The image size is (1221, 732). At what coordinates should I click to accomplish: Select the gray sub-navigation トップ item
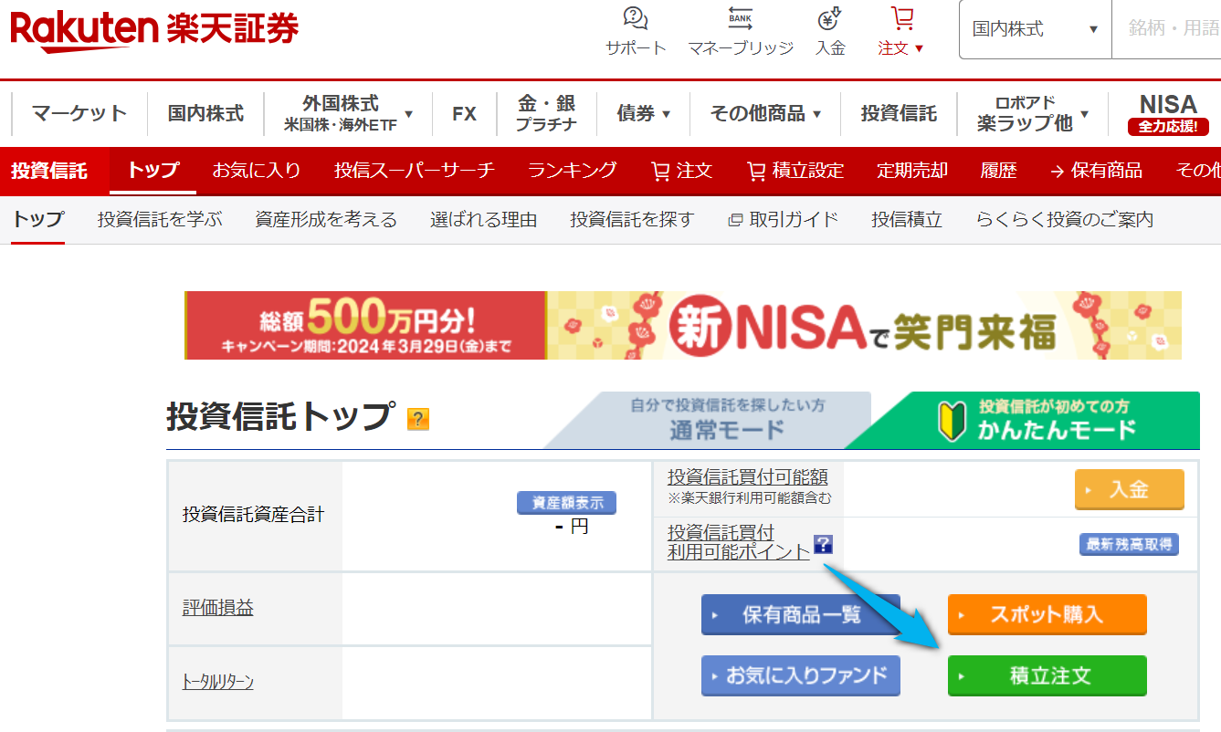(38, 220)
